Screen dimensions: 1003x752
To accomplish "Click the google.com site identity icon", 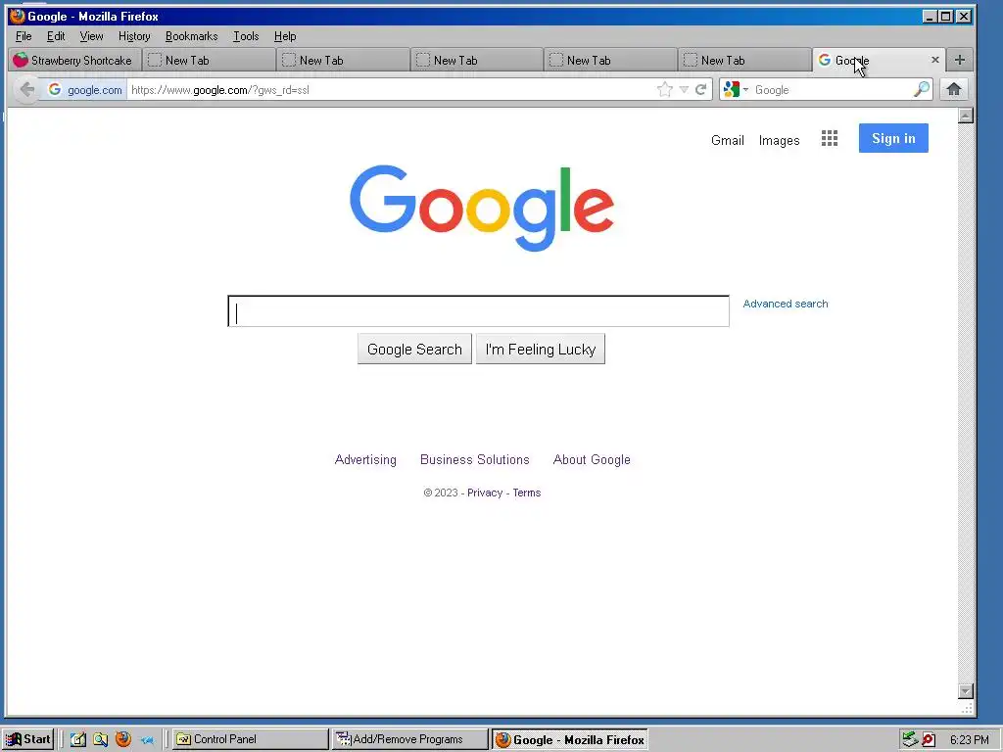I will click(85, 89).
